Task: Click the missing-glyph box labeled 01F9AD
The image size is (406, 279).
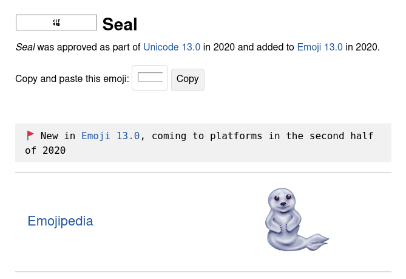Action: tap(56, 22)
